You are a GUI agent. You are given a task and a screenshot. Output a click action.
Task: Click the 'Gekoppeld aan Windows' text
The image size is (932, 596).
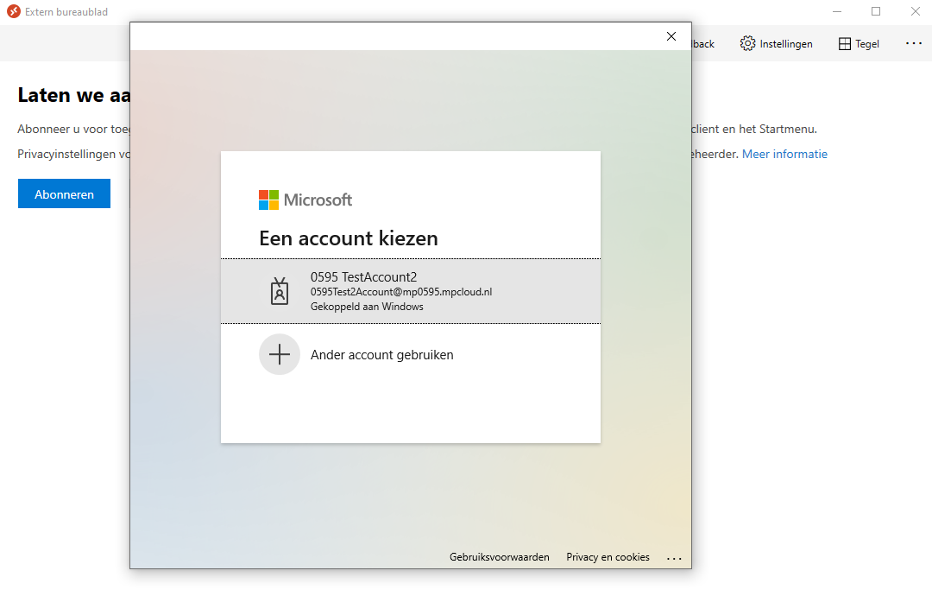coord(367,307)
